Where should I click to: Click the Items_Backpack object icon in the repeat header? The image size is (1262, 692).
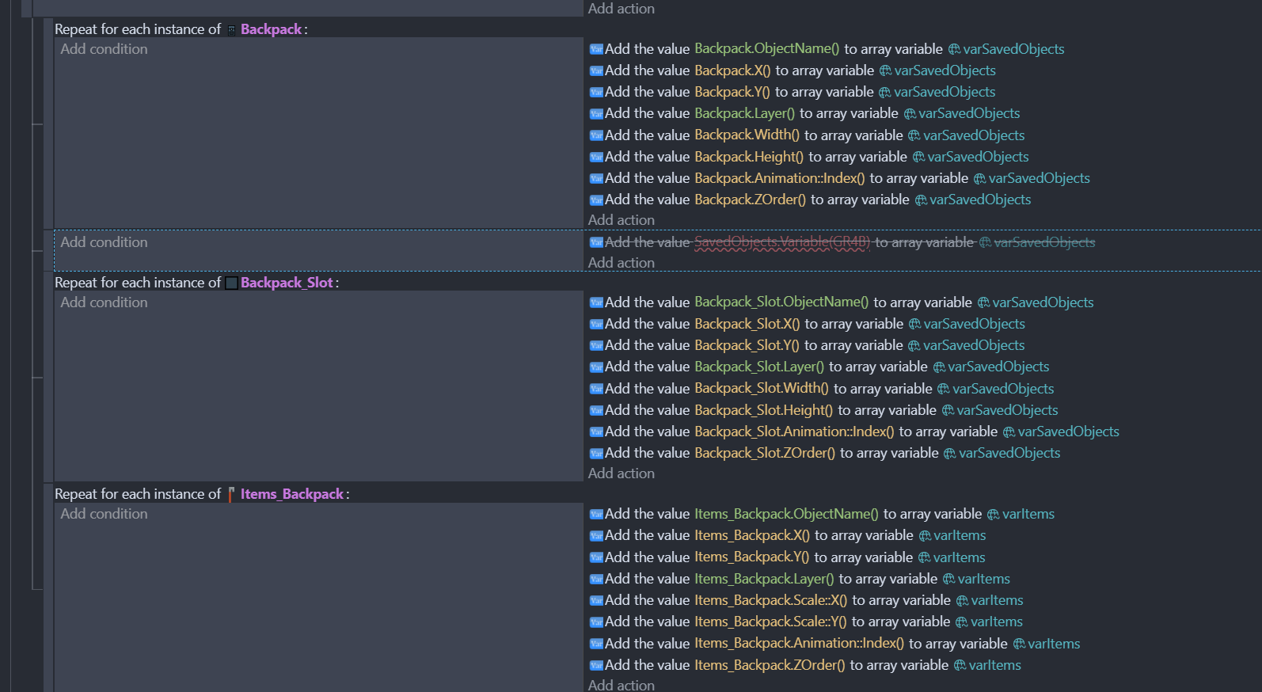(231, 495)
